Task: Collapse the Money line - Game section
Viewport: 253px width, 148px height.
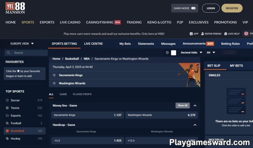Action: pyautogui.click(x=195, y=105)
